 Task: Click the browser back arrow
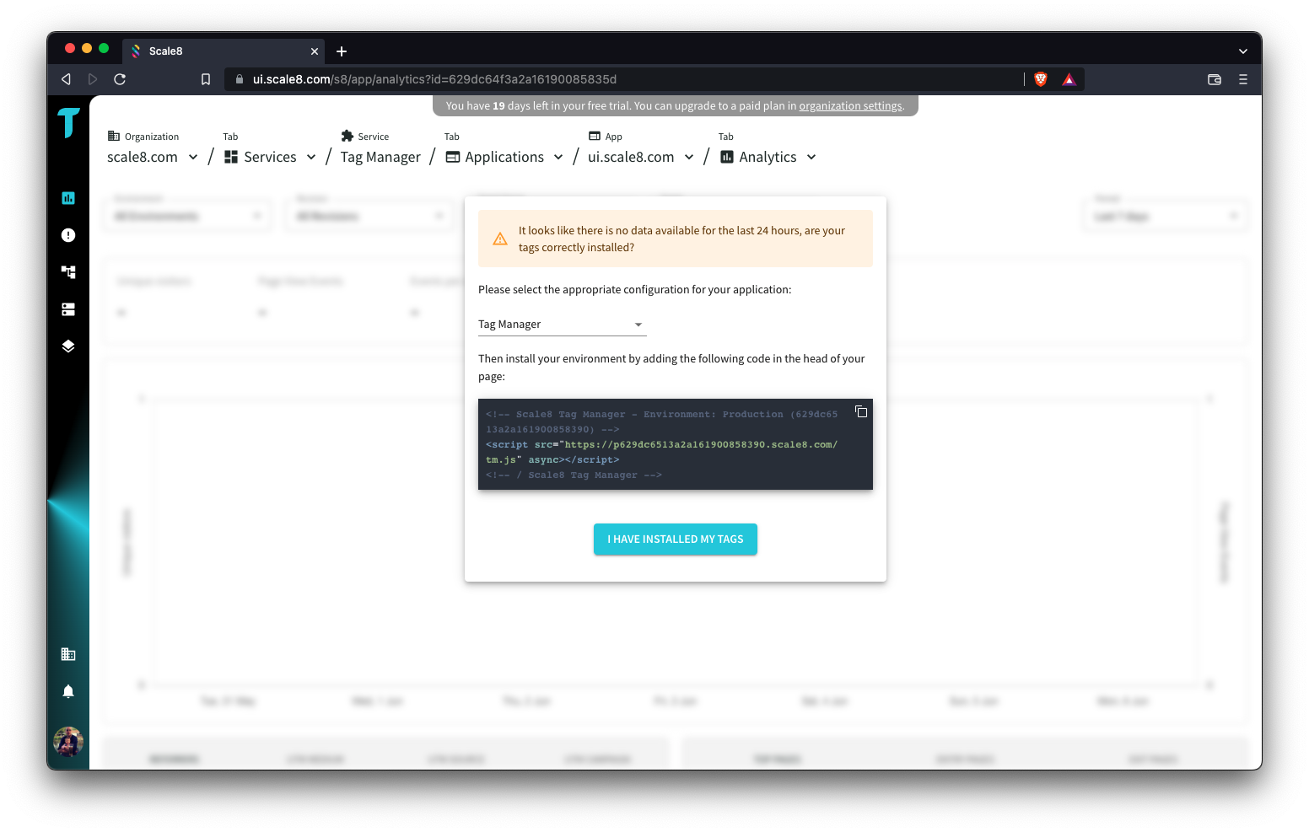[x=66, y=79]
